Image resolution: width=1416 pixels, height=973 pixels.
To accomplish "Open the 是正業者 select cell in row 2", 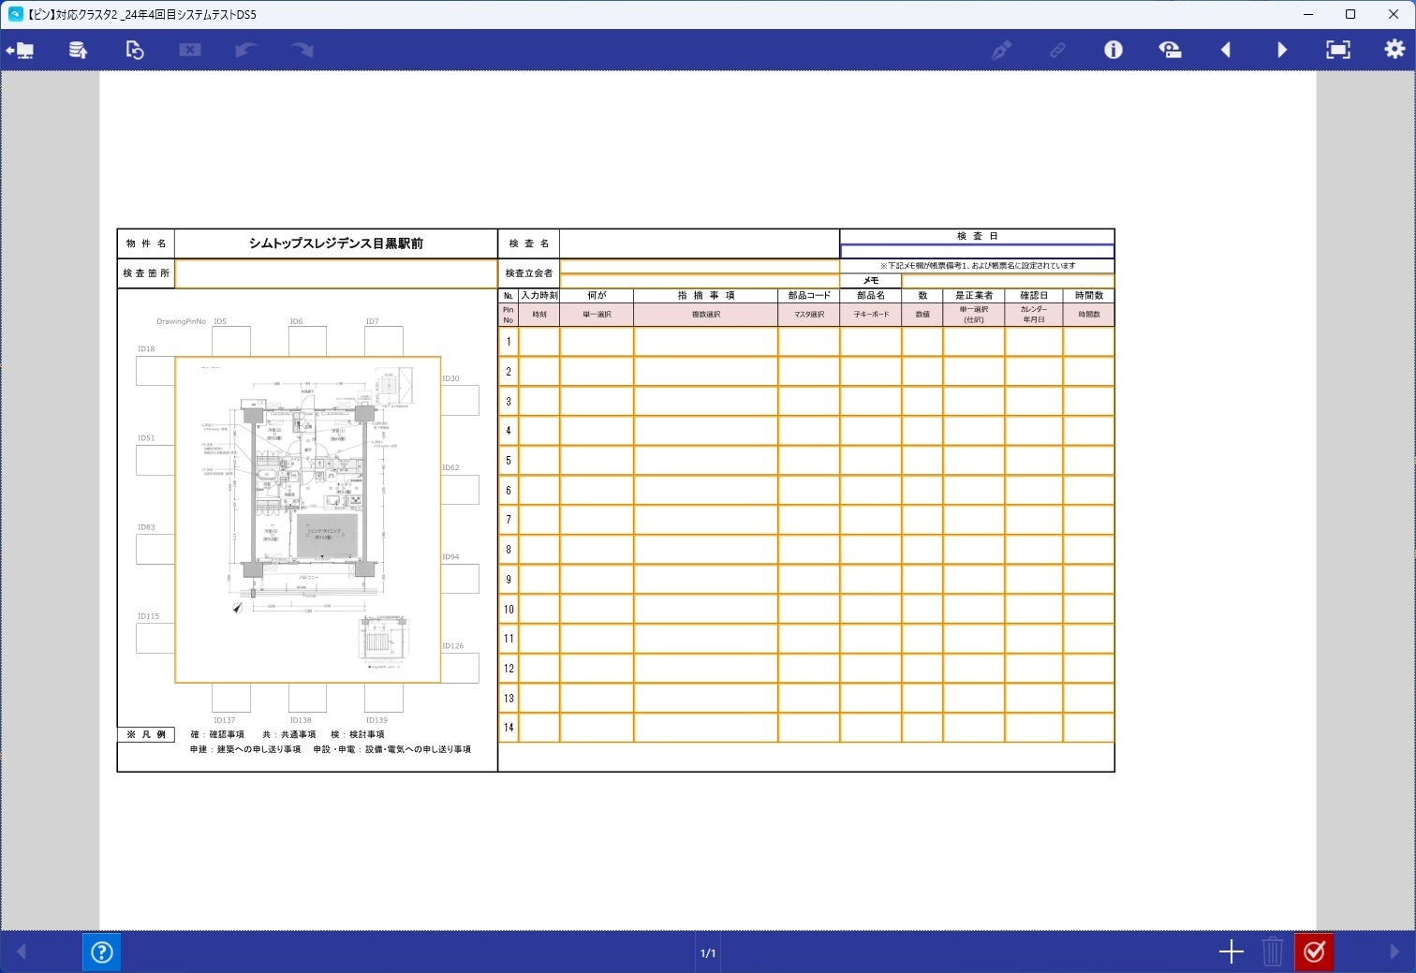I will pyautogui.click(x=974, y=372).
